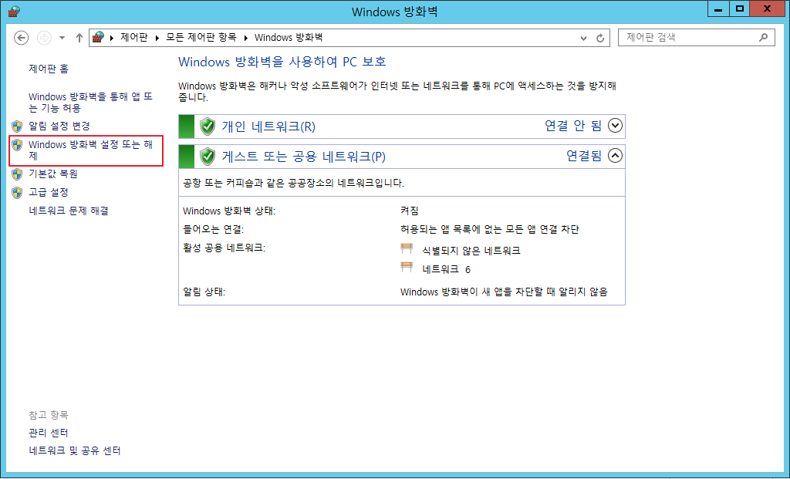790x479 pixels.
Task: Open 네트워크 문제 해결 link
Action: (x=69, y=211)
